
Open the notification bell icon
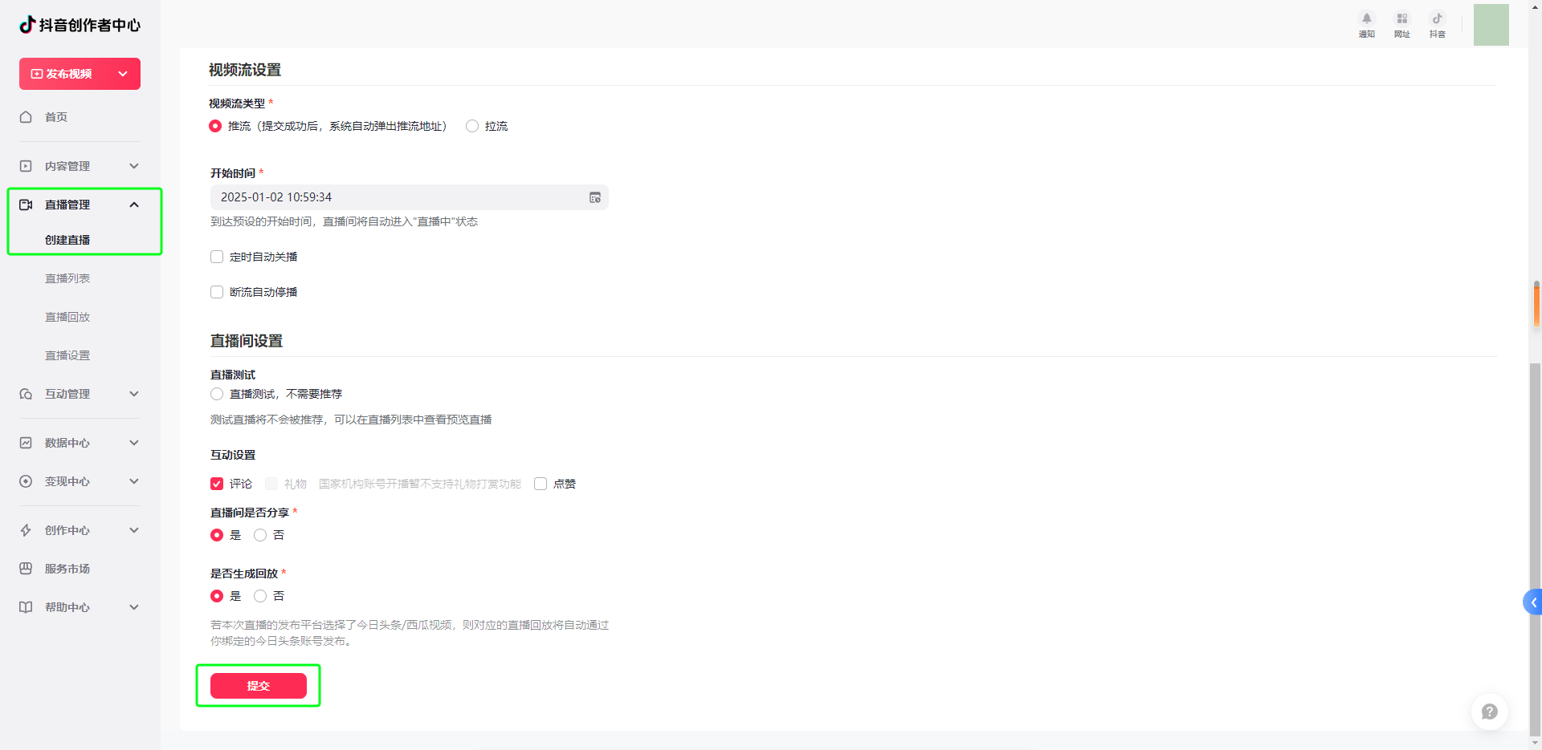pos(1366,18)
